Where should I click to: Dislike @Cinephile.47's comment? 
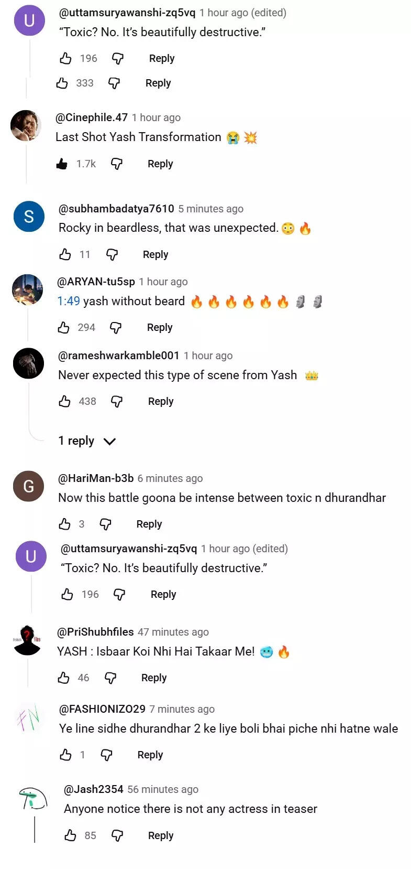coord(116,164)
